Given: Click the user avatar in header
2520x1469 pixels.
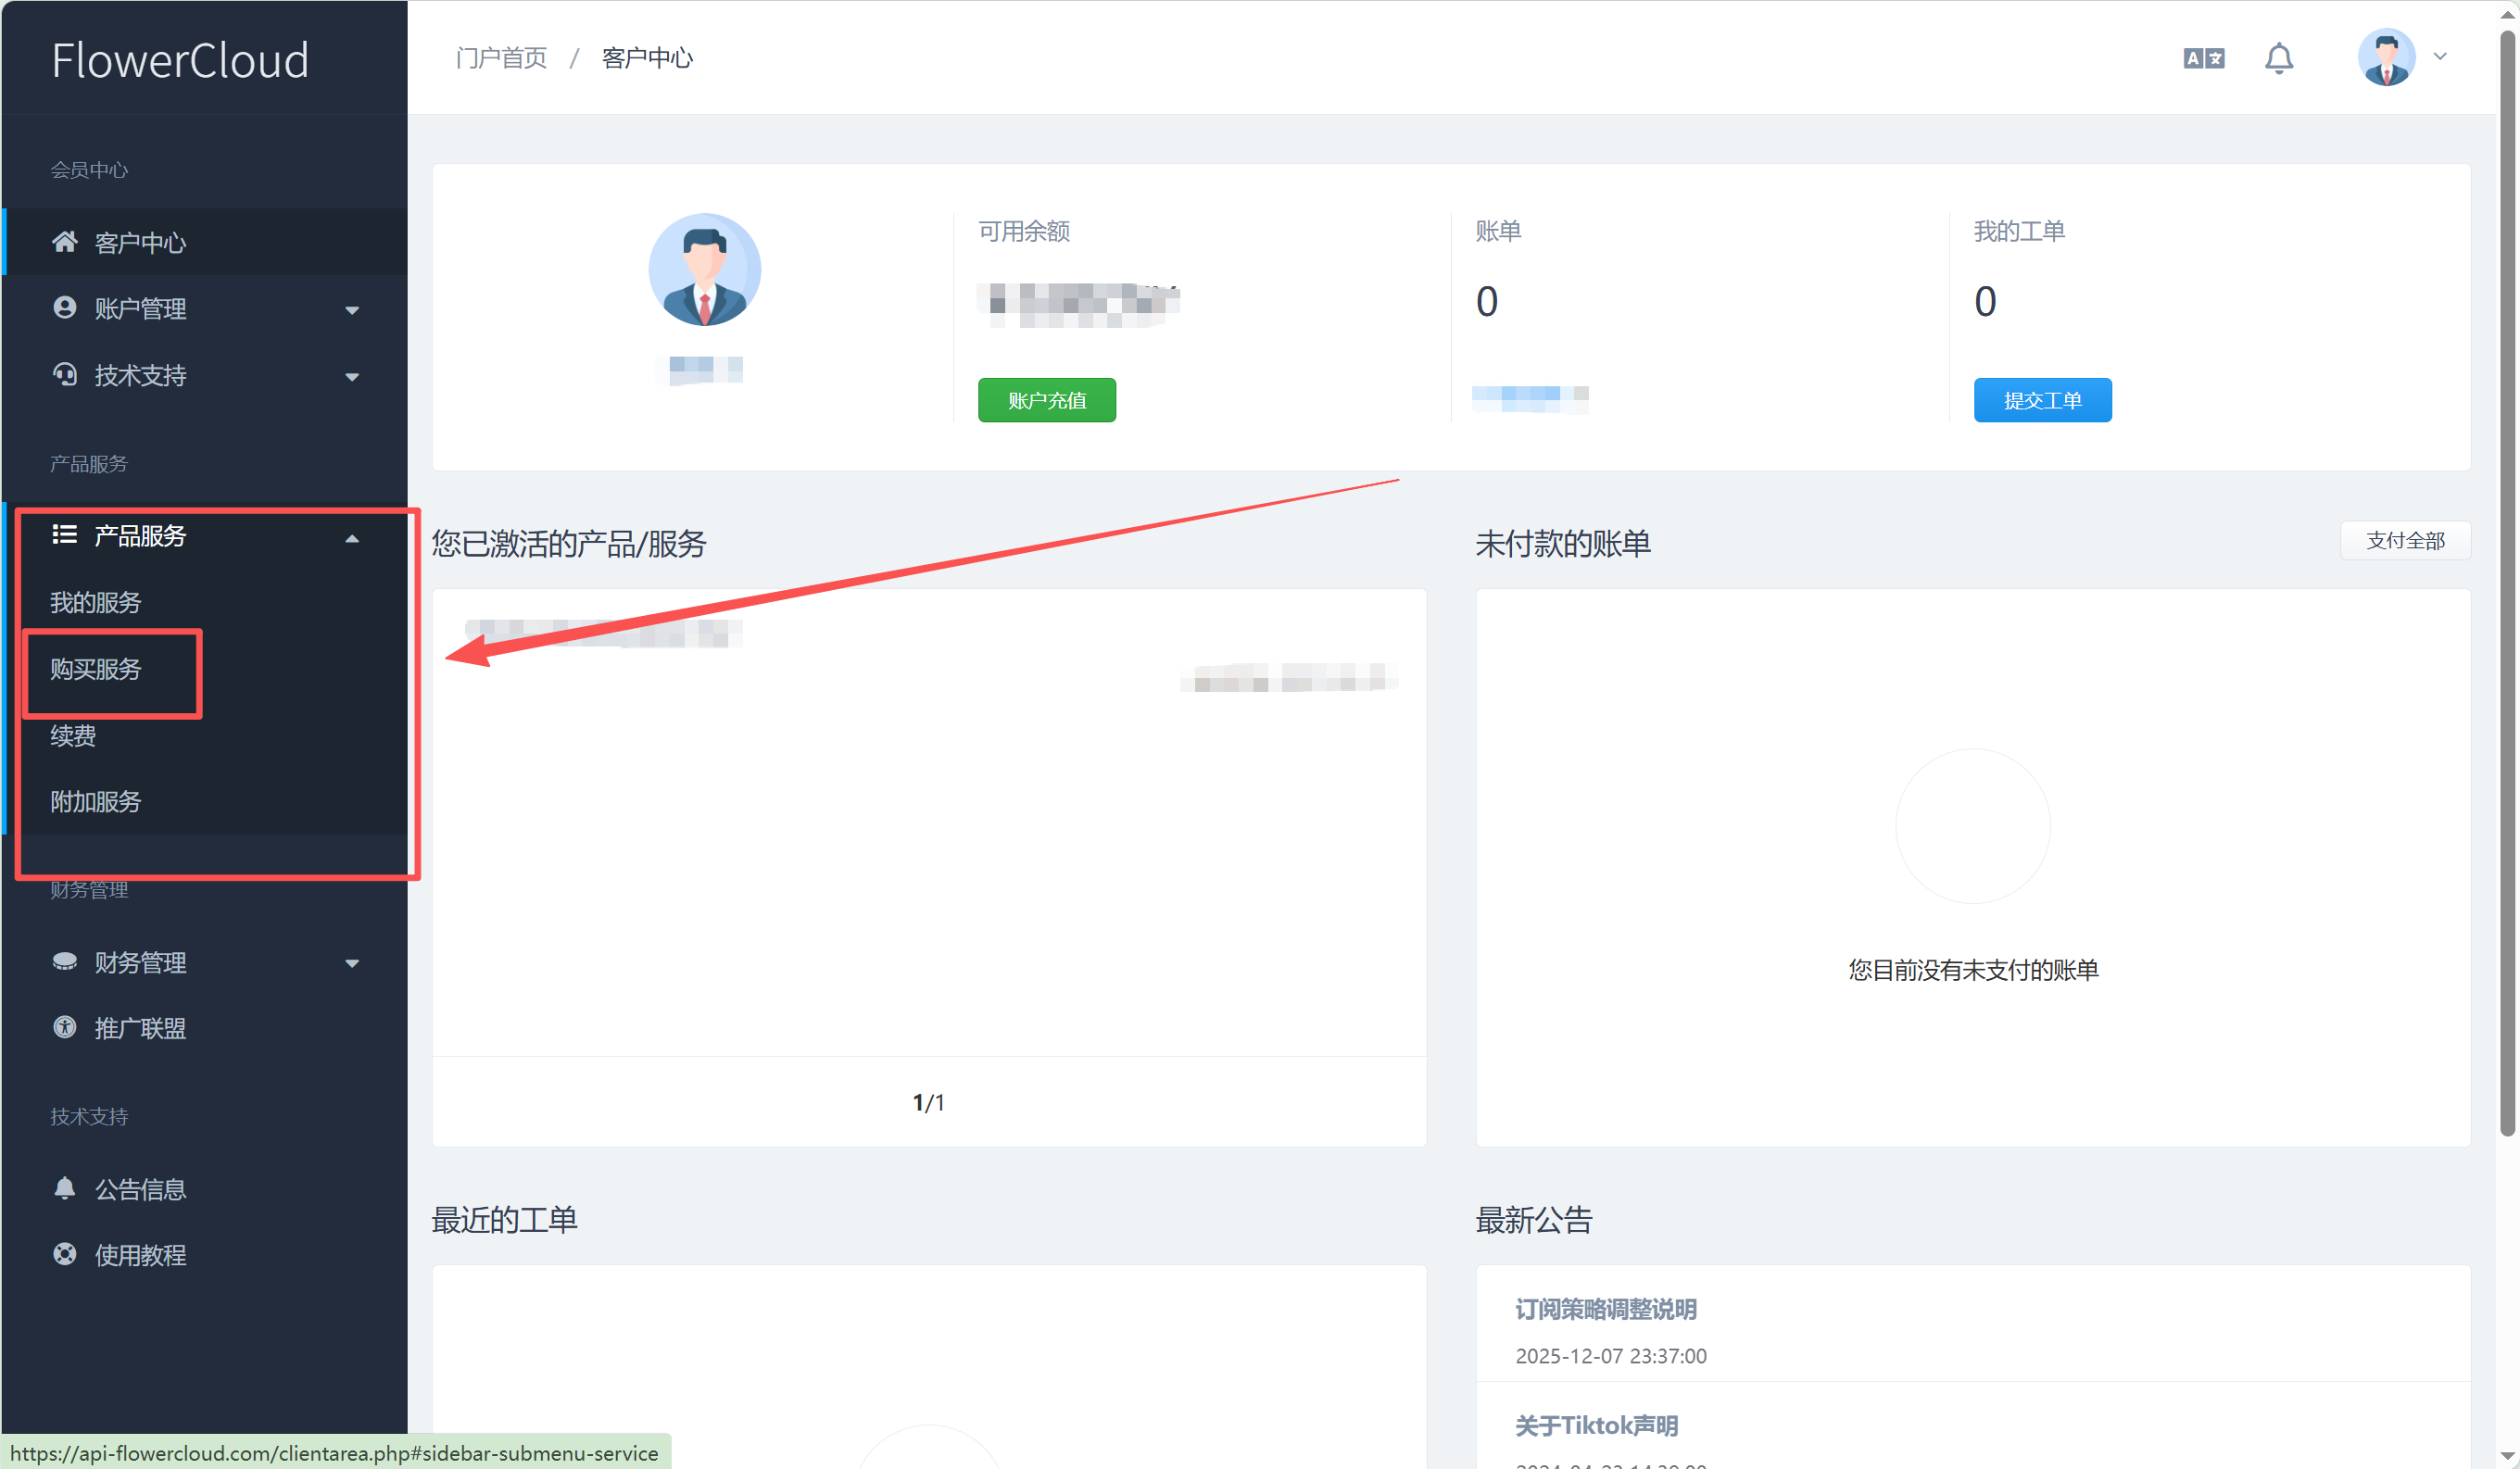Looking at the screenshot, I should [2385, 57].
